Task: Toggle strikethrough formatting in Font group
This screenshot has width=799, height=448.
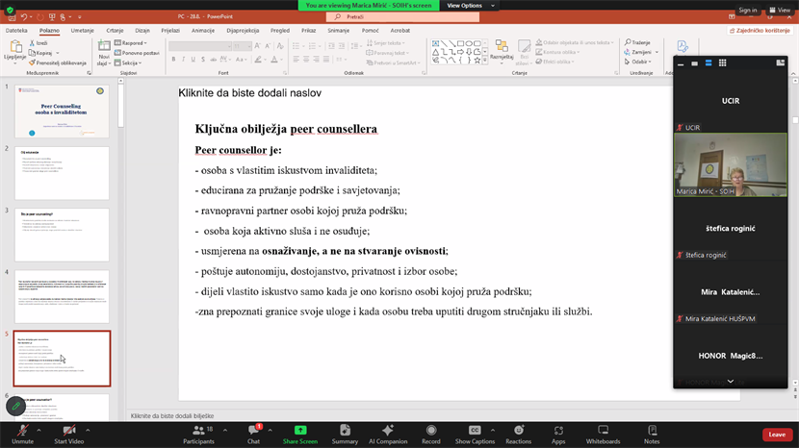Action: pos(203,60)
